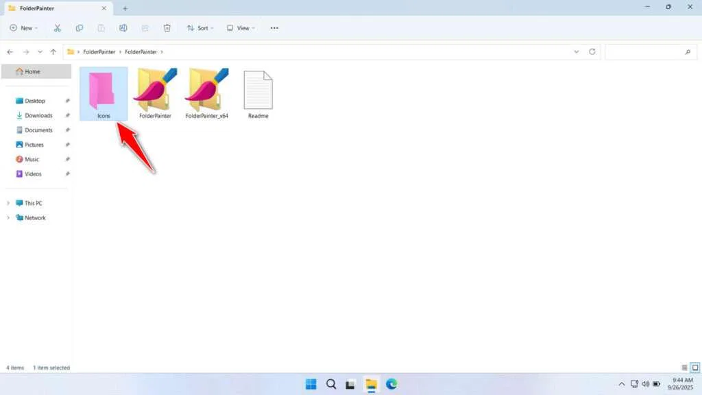
Task: Switch to details view in status bar
Action: pos(683,368)
